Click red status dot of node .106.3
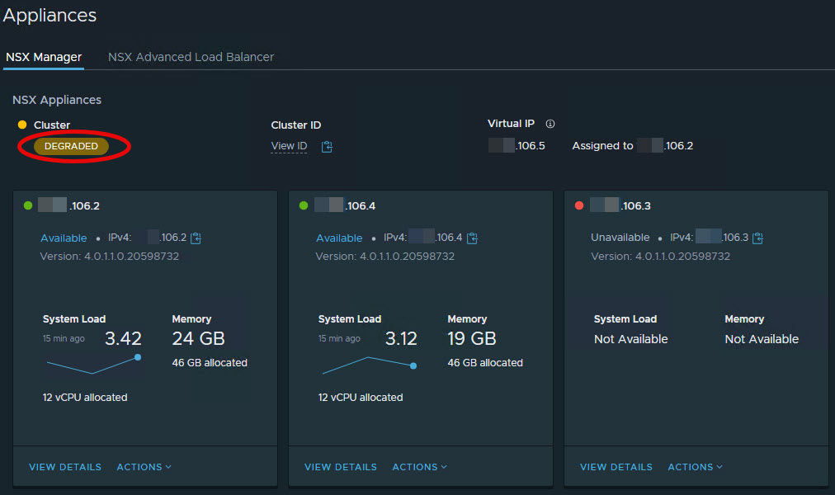Image resolution: width=835 pixels, height=495 pixels. point(579,205)
